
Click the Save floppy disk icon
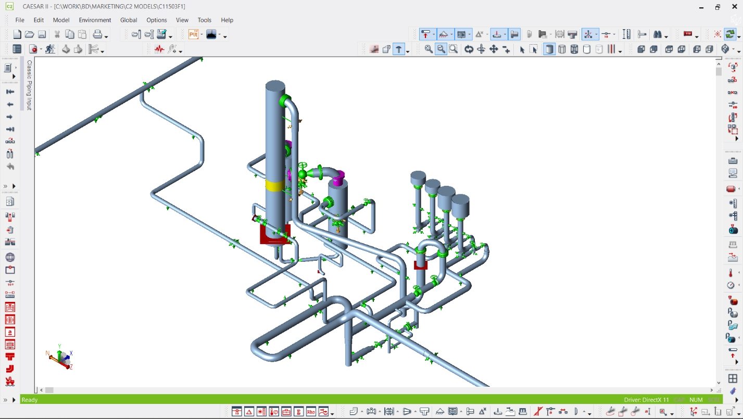[42, 35]
